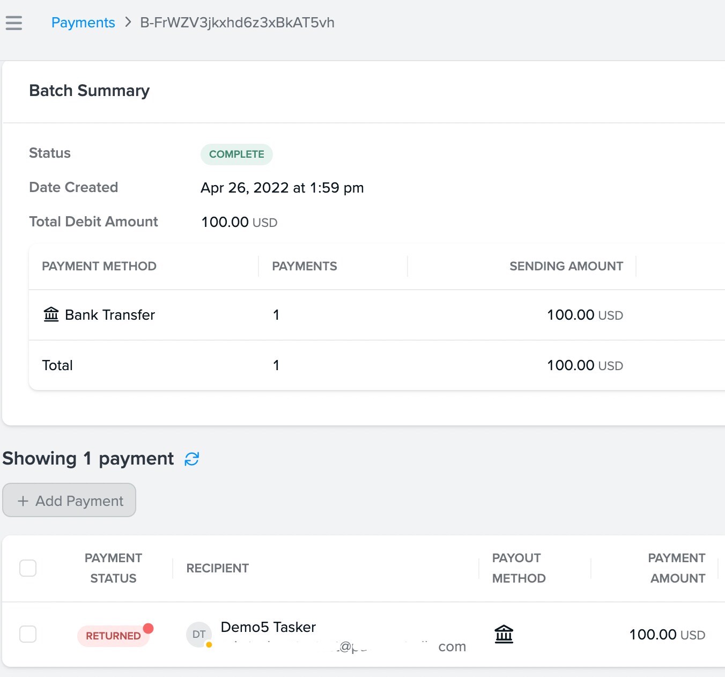This screenshot has width=725, height=677.
Task: Click the SENDING AMOUNT column header
Action: 566,266
